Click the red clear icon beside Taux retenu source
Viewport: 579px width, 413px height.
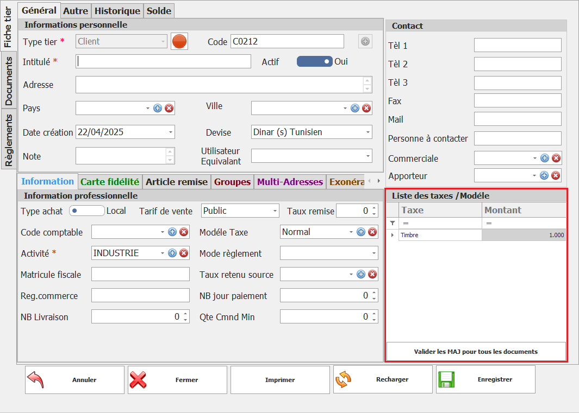pos(372,274)
